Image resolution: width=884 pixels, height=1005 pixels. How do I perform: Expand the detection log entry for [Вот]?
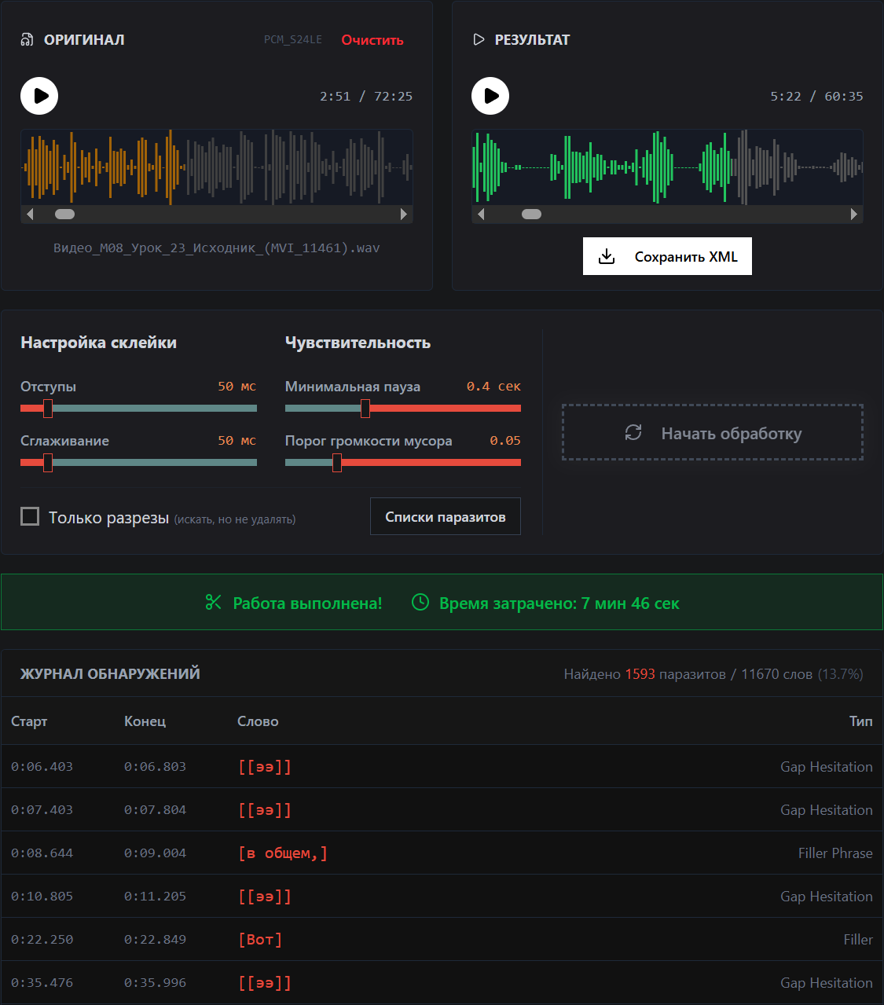(260, 939)
